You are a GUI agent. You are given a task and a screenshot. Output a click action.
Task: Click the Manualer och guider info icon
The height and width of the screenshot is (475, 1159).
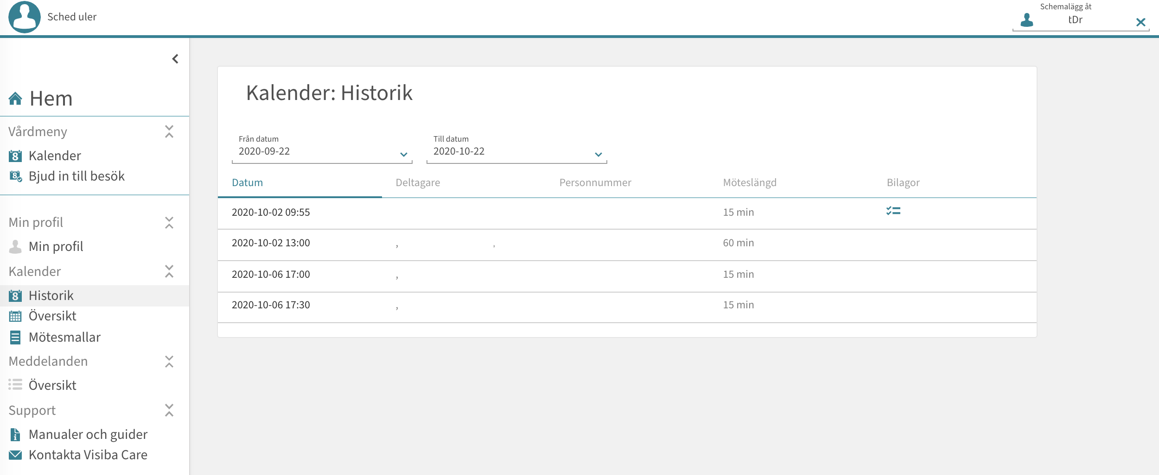[x=15, y=435]
